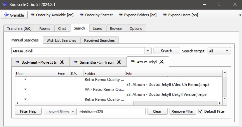Select the VA - Retro Remix Qu... folder entry
The height and width of the screenshot is (127, 242).
click(x=104, y=90)
